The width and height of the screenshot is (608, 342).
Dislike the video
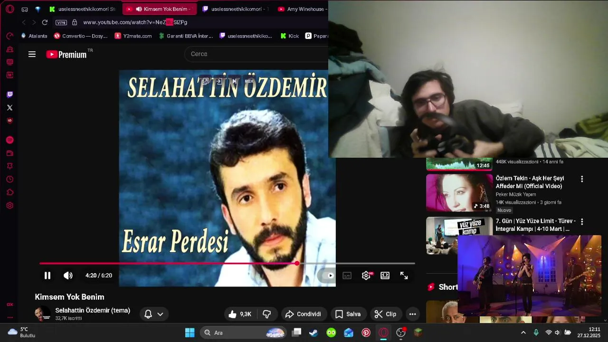[x=267, y=314]
